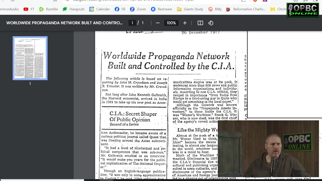Click the PDF zoom in plus button
Image resolution: width=322 pixels, height=181 pixels.
pos(185,23)
